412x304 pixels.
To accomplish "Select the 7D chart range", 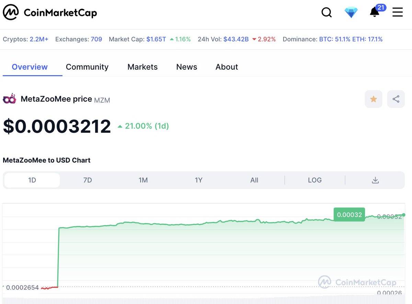I will pos(88,180).
